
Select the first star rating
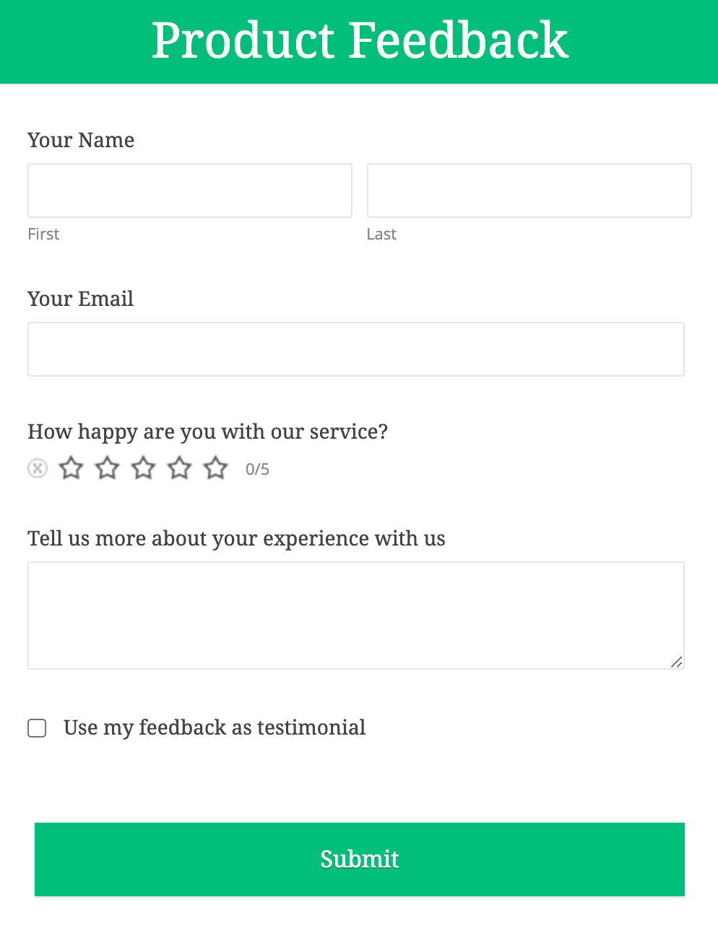coord(71,468)
